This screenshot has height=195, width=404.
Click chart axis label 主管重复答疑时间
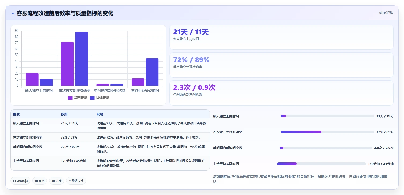pos(145,90)
